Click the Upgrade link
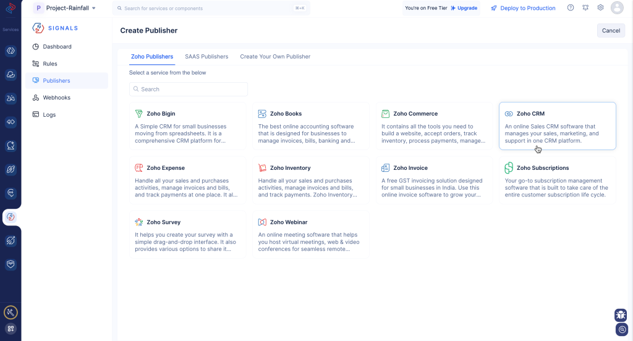Image resolution: width=633 pixels, height=341 pixels. [x=464, y=8]
